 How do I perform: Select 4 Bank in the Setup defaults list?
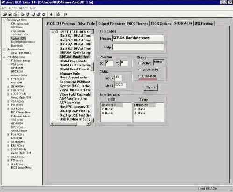[x=140, y=113]
